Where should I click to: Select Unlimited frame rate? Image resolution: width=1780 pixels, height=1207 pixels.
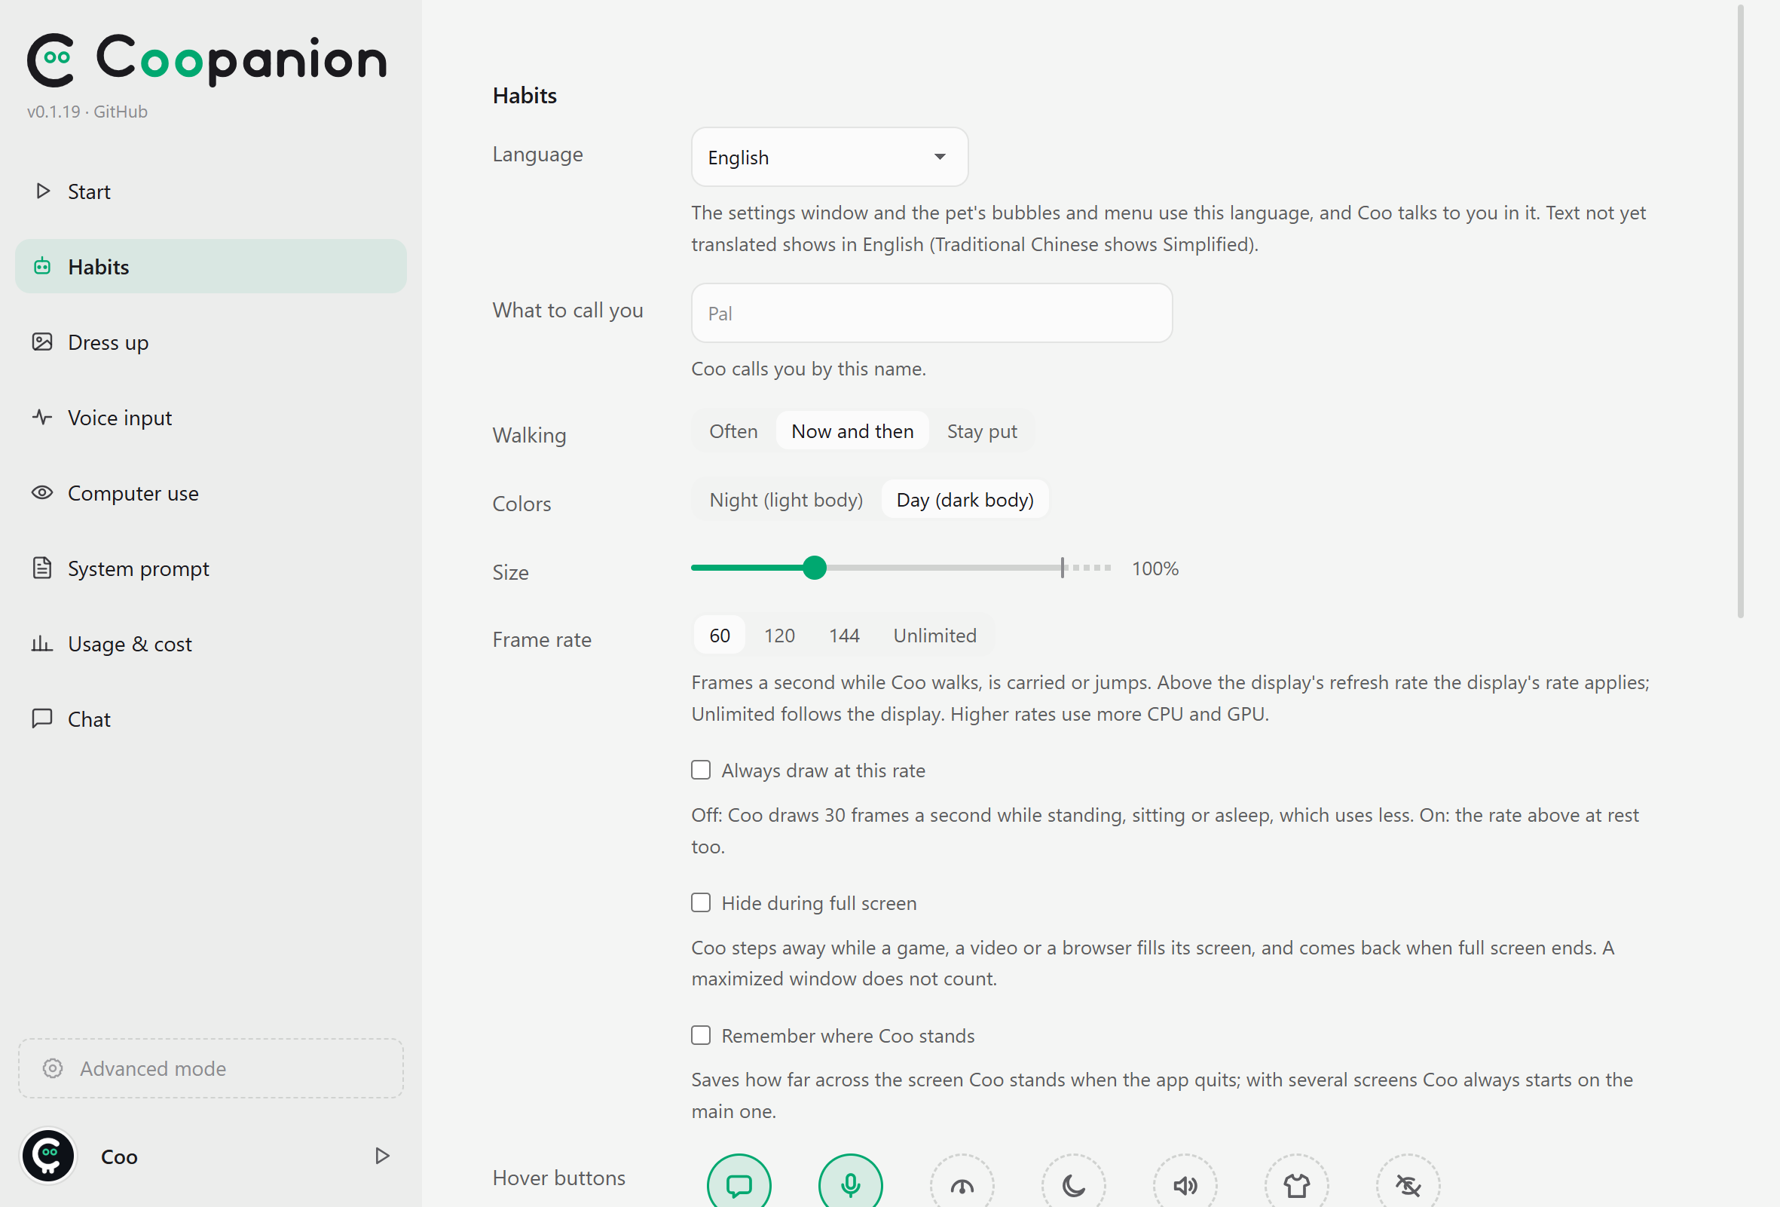coord(934,636)
